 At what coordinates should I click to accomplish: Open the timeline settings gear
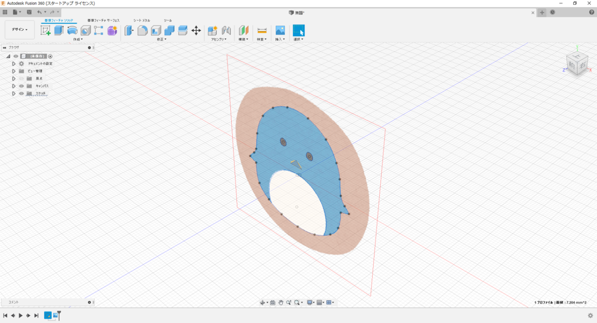[x=590, y=315]
